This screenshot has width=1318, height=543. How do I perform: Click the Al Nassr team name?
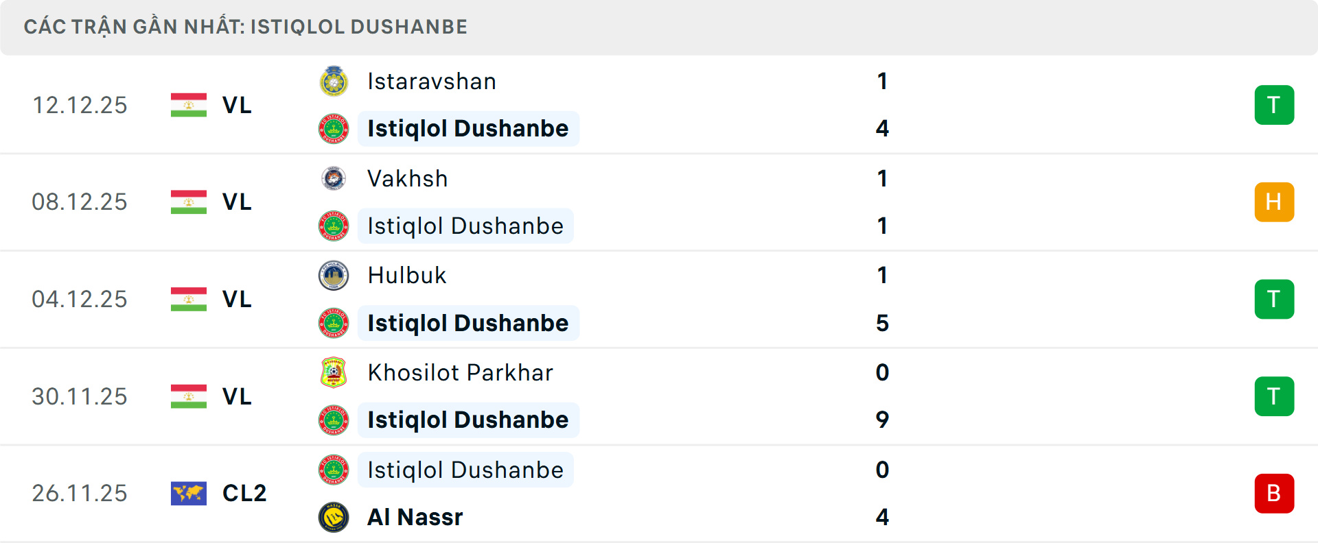tap(413, 518)
